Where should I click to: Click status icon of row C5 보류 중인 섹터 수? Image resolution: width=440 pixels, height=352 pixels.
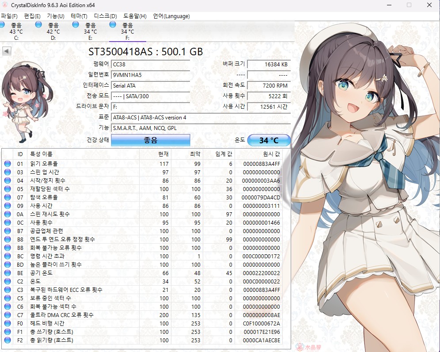point(8,298)
